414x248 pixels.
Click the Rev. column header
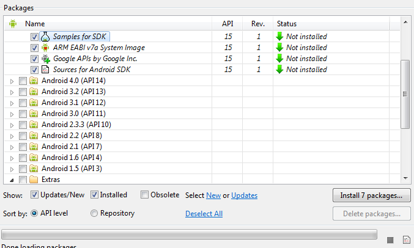258,24
